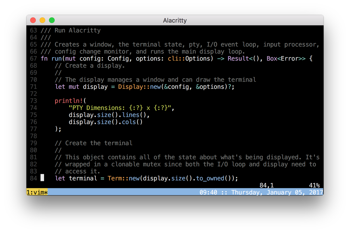Click the tmux clock showing 09:40
Image resolution: width=350 pixels, height=233 pixels.
[208, 192]
